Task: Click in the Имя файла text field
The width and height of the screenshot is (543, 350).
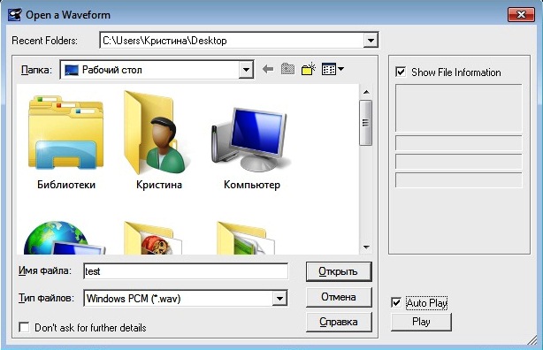Action: click(186, 271)
